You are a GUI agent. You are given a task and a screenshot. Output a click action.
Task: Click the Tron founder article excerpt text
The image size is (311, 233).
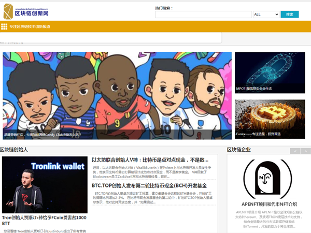click(x=45, y=231)
